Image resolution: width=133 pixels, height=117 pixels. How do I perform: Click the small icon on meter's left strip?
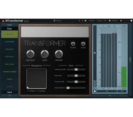[x=95, y=53]
